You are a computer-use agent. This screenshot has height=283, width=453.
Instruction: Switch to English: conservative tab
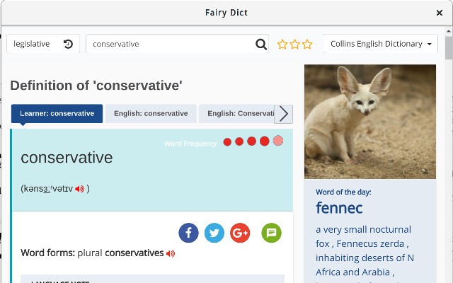(151, 113)
